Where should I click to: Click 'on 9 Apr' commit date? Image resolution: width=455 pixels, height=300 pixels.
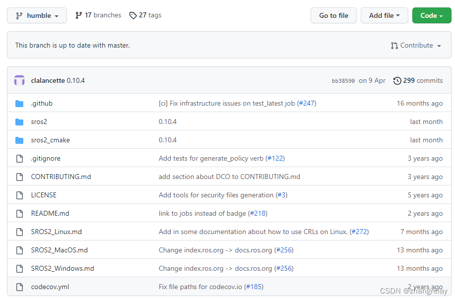point(372,81)
